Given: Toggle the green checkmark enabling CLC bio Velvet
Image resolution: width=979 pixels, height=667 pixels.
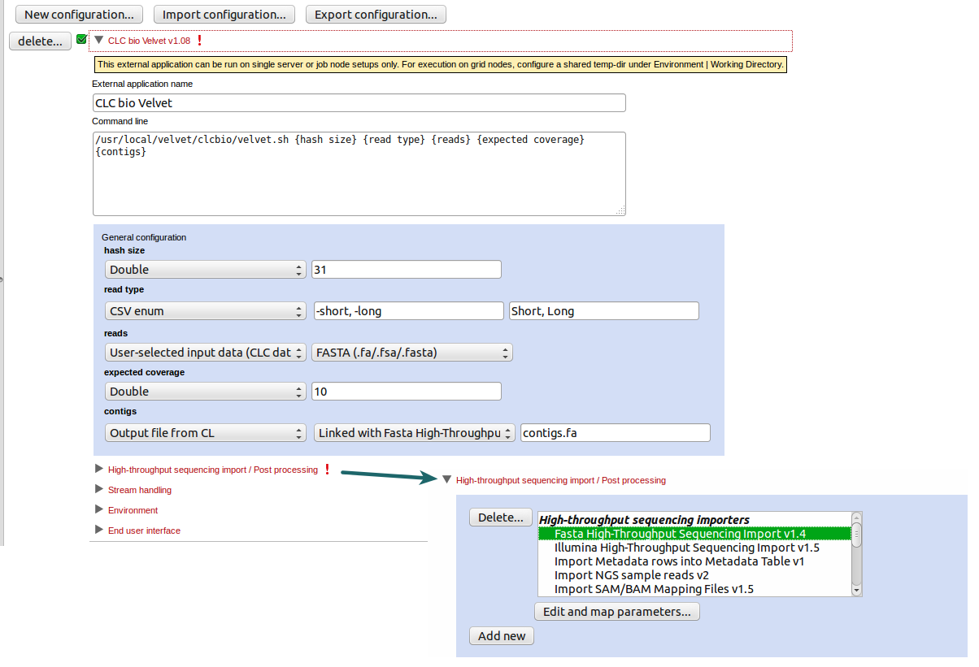Looking at the screenshot, I should coord(80,38).
